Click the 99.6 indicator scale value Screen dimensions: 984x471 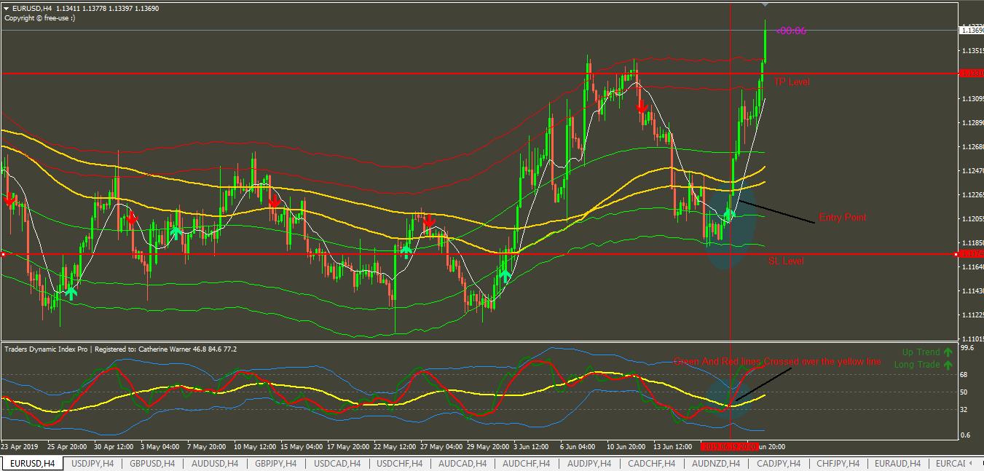point(968,348)
